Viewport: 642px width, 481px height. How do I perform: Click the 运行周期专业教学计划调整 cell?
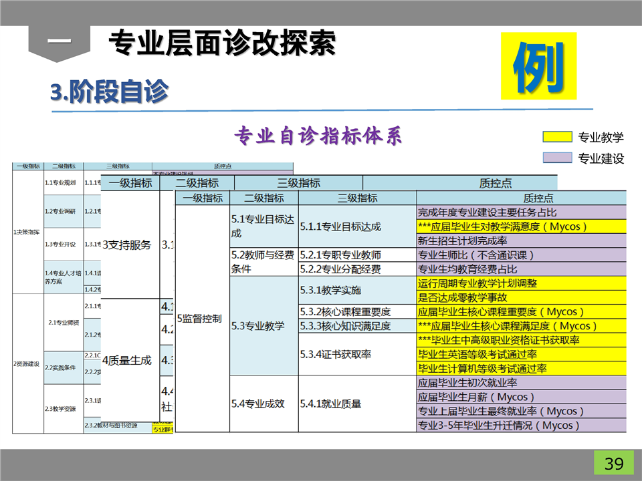click(x=521, y=283)
